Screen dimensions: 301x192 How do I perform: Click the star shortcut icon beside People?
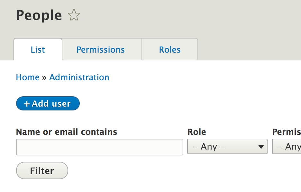point(74,15)
